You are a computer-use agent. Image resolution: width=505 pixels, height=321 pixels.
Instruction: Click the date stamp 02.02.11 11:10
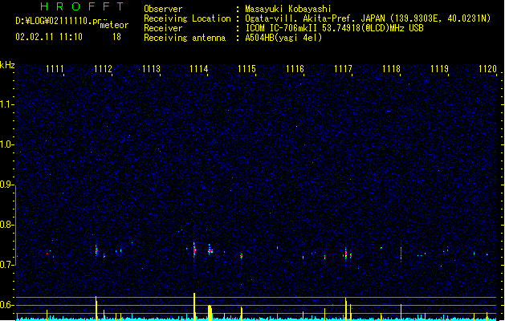(x=49, y=37)
